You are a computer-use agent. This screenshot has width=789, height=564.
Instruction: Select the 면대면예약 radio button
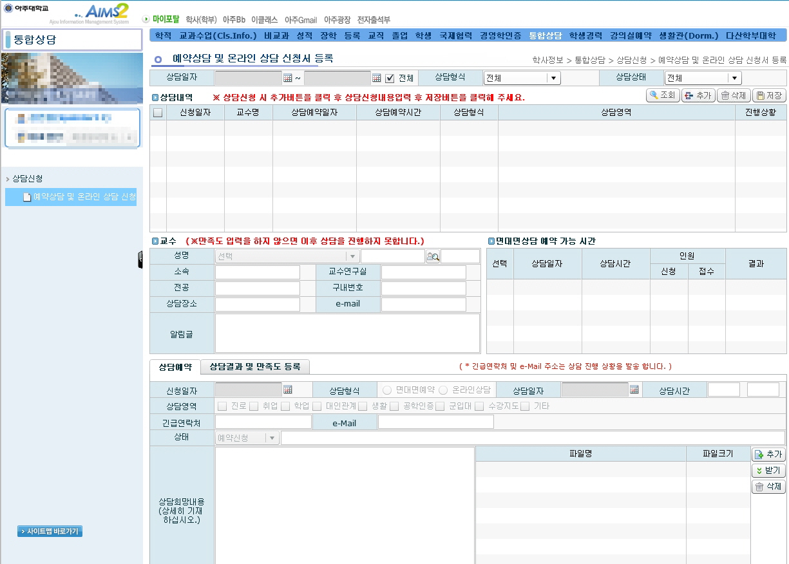[x=387, y=390]
